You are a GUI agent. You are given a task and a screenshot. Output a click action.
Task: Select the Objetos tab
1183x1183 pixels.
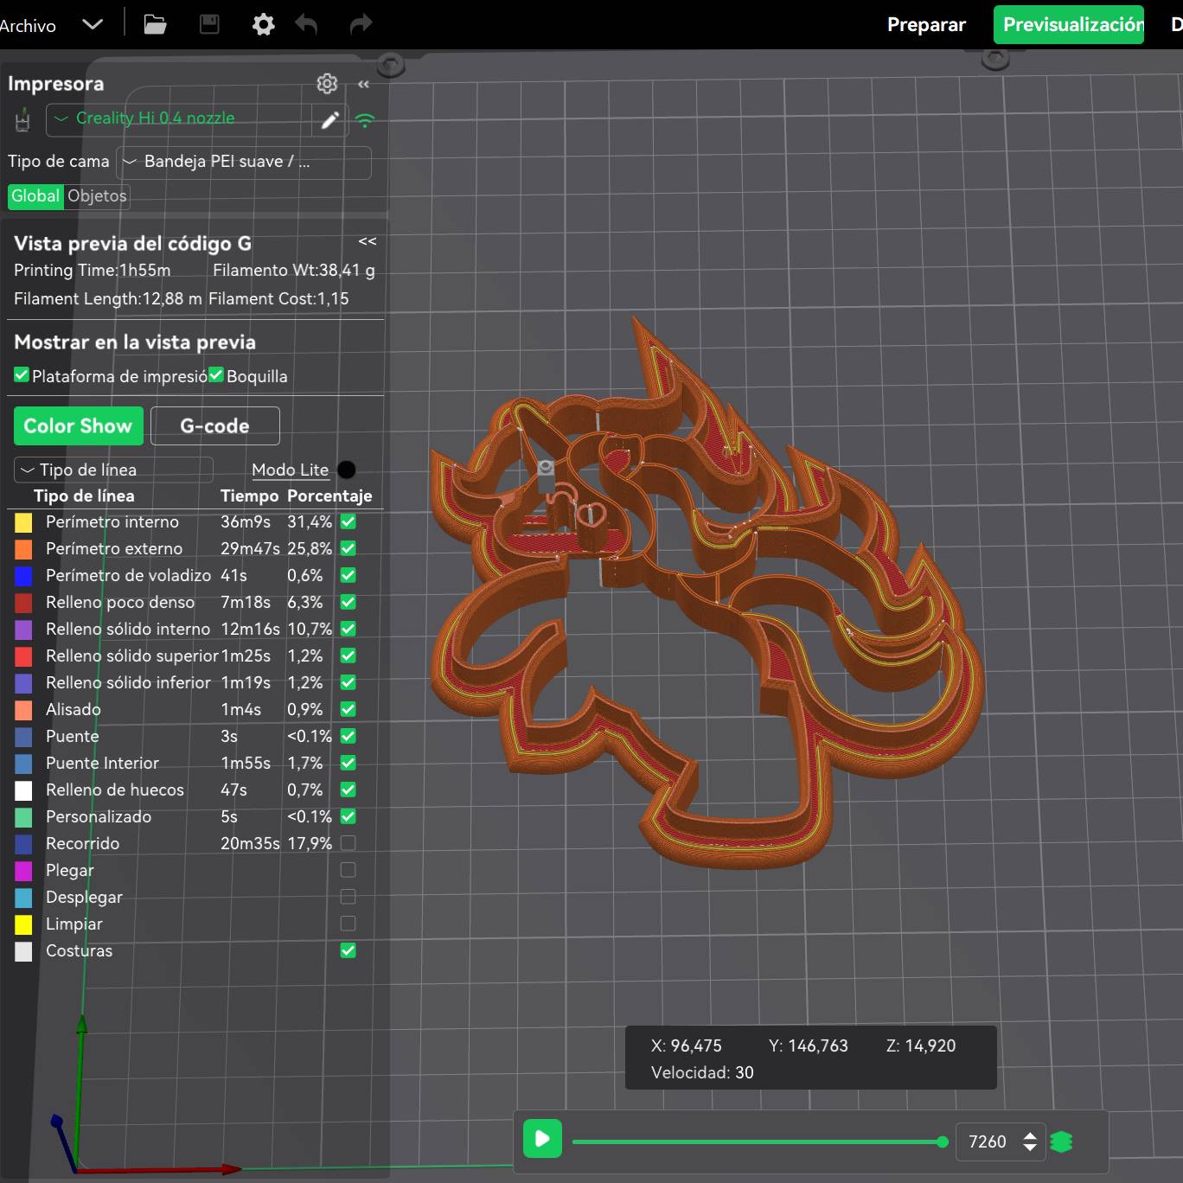coord(97,196)
